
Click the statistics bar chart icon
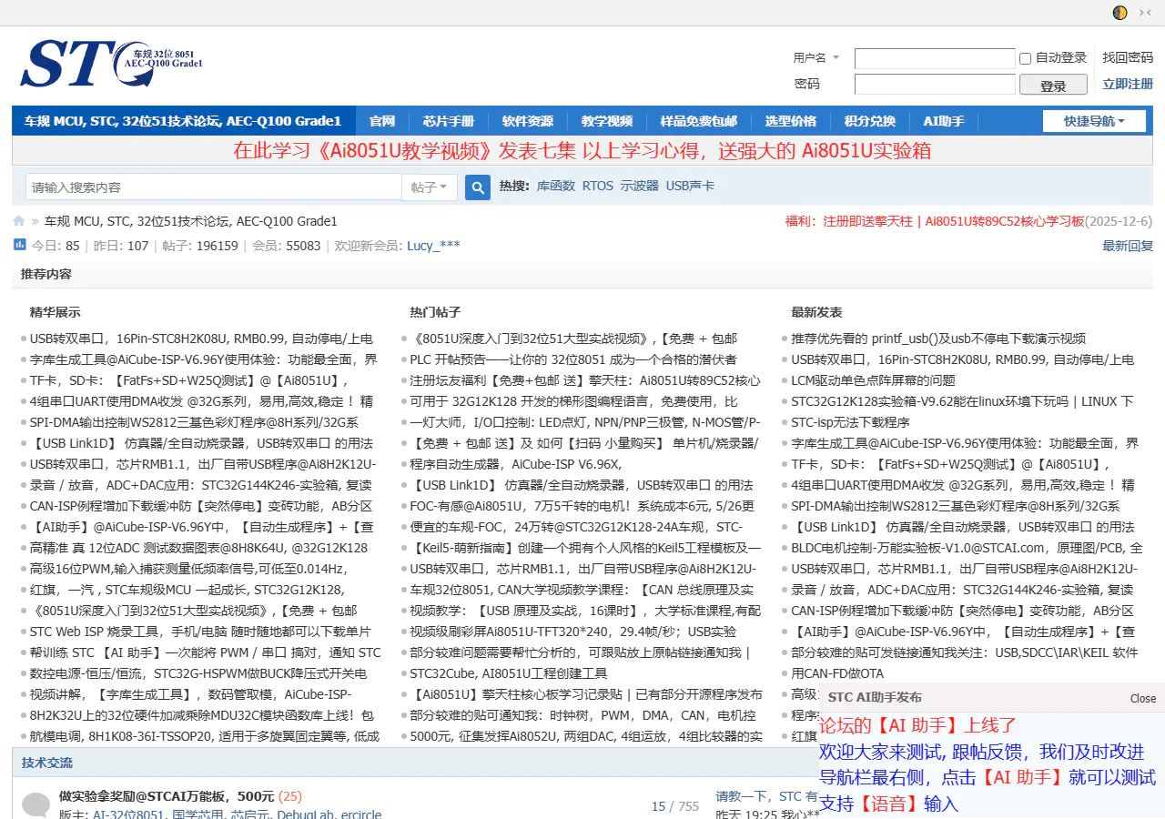click(19, 245)
